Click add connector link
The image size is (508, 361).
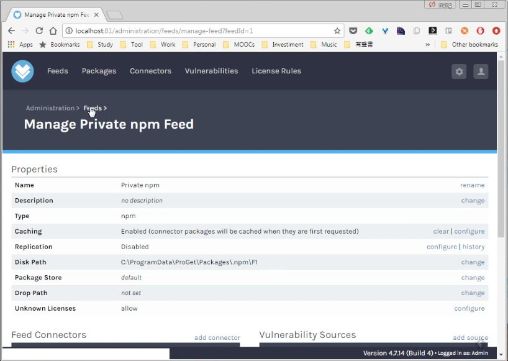(x=217, y=337)
